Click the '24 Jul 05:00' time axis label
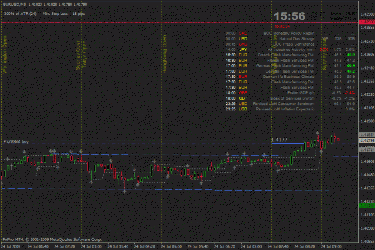This screenshot has width=375, height=250. (x=172, y=246)
